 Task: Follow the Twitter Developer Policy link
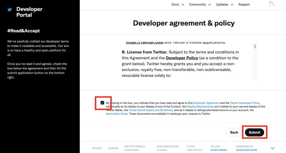coord(245,103)
